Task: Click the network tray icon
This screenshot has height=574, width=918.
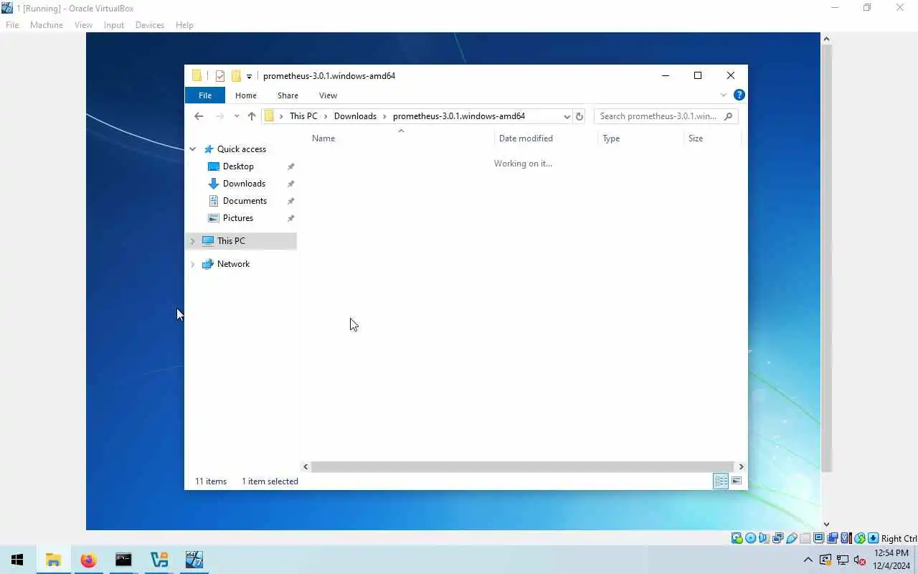Action: point(843,560)
